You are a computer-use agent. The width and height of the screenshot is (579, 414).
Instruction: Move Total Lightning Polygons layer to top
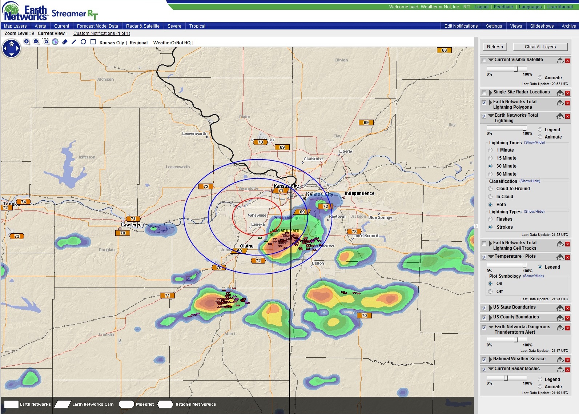pyautogui.click(x=560, y=103)
